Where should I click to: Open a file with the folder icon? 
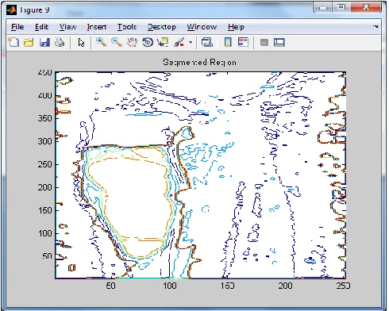coord(29,42)
